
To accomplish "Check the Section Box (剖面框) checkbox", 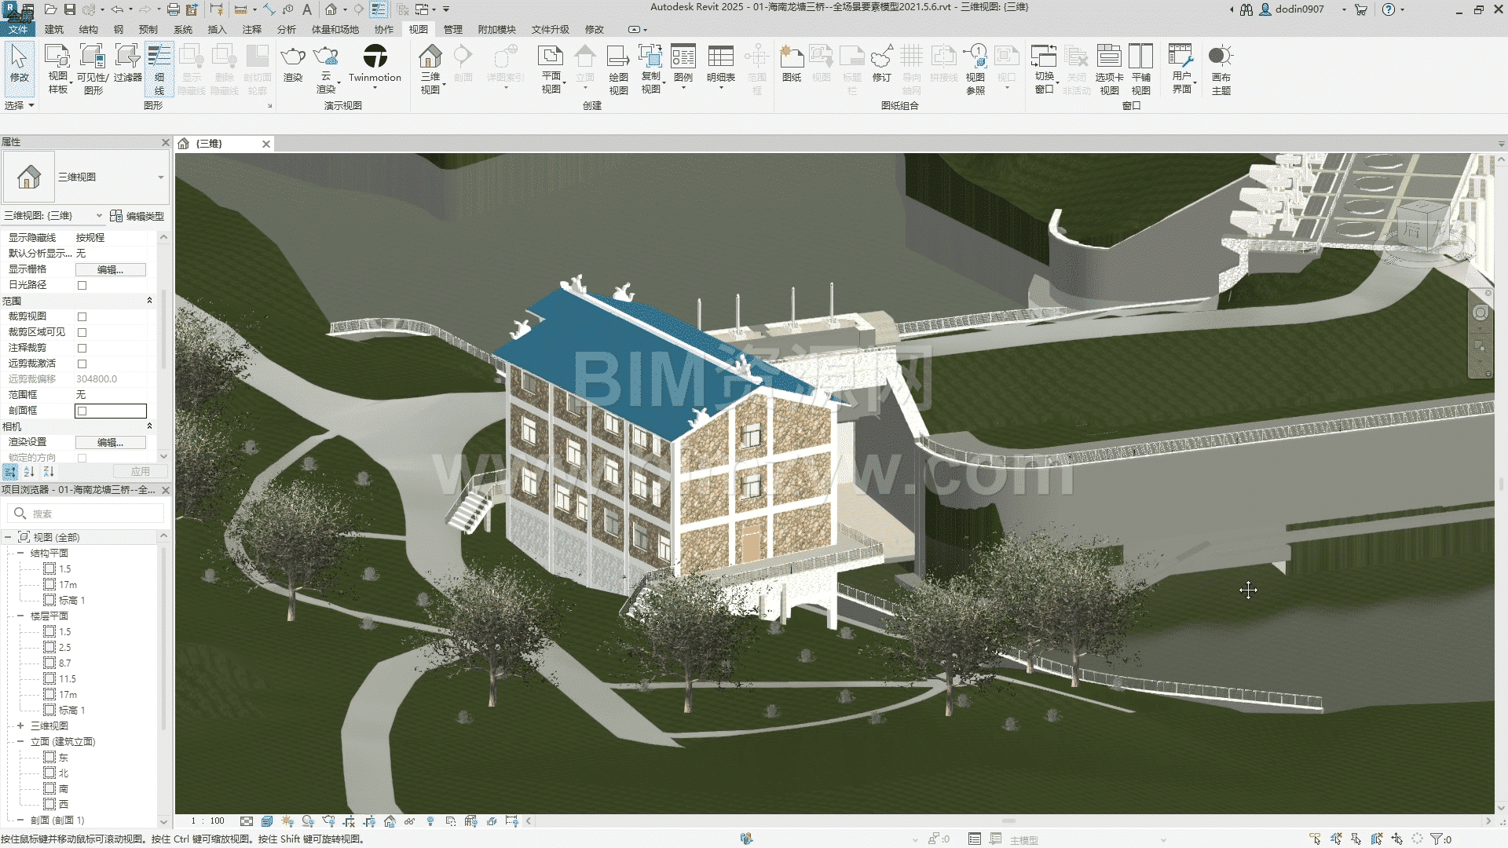I will (x=82, y=411).
